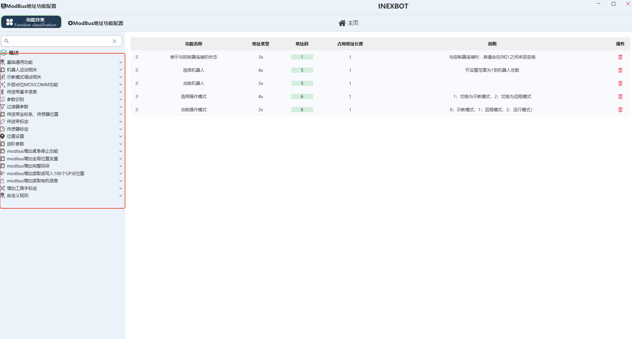This screenshot has width=632, height=339.
Task: Expand the 传送带标定 chevron
Action: pyautogui.click(x=121, y=121)
